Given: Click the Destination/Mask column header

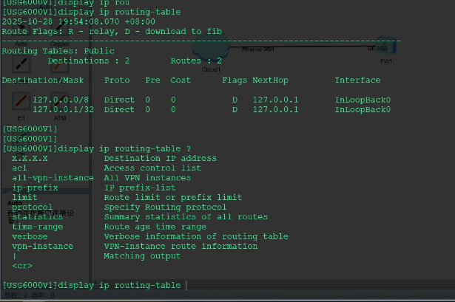Looking at the screenshot, I should point(43,80).
